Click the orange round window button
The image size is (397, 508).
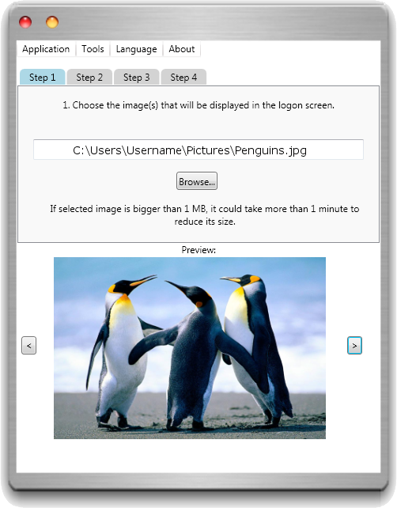52,22
